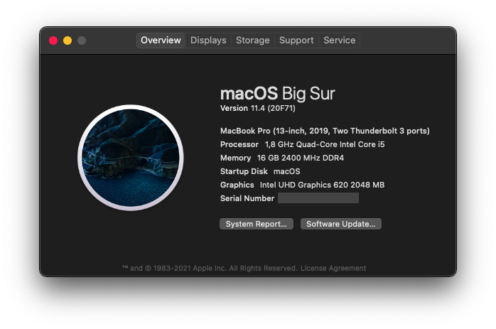Viewport: 496px width, 329px height.
Task: Open the Displays tab
Action: click(x=208, y=41)
